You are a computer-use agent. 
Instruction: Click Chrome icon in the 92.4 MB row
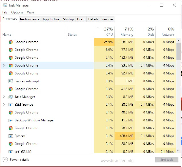(x=11, y=73)
